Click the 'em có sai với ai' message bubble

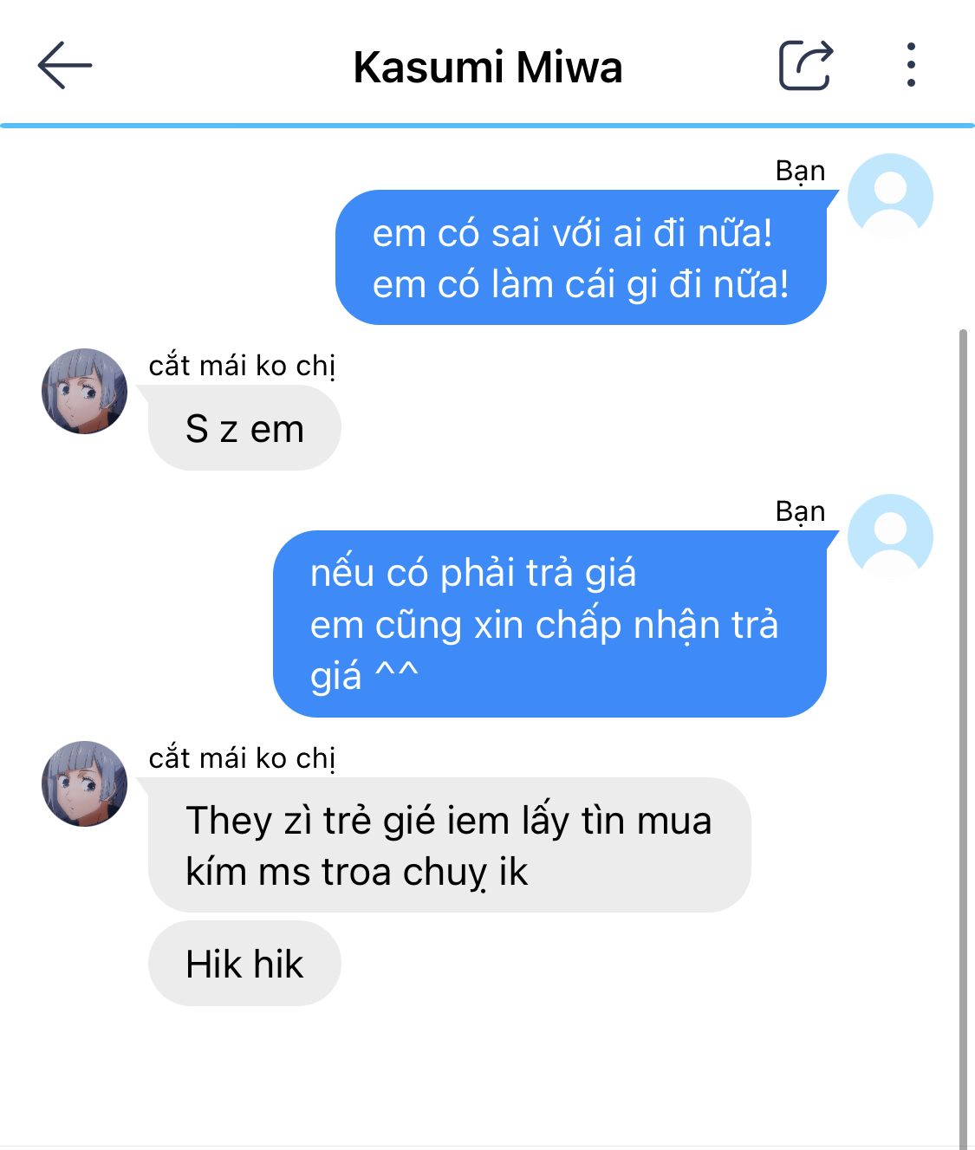(581, 257)
